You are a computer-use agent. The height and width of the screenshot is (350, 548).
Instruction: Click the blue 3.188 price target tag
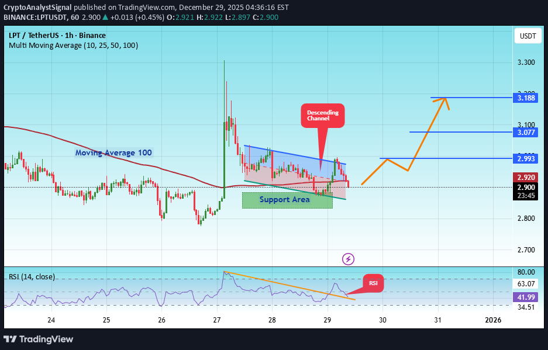525,98
